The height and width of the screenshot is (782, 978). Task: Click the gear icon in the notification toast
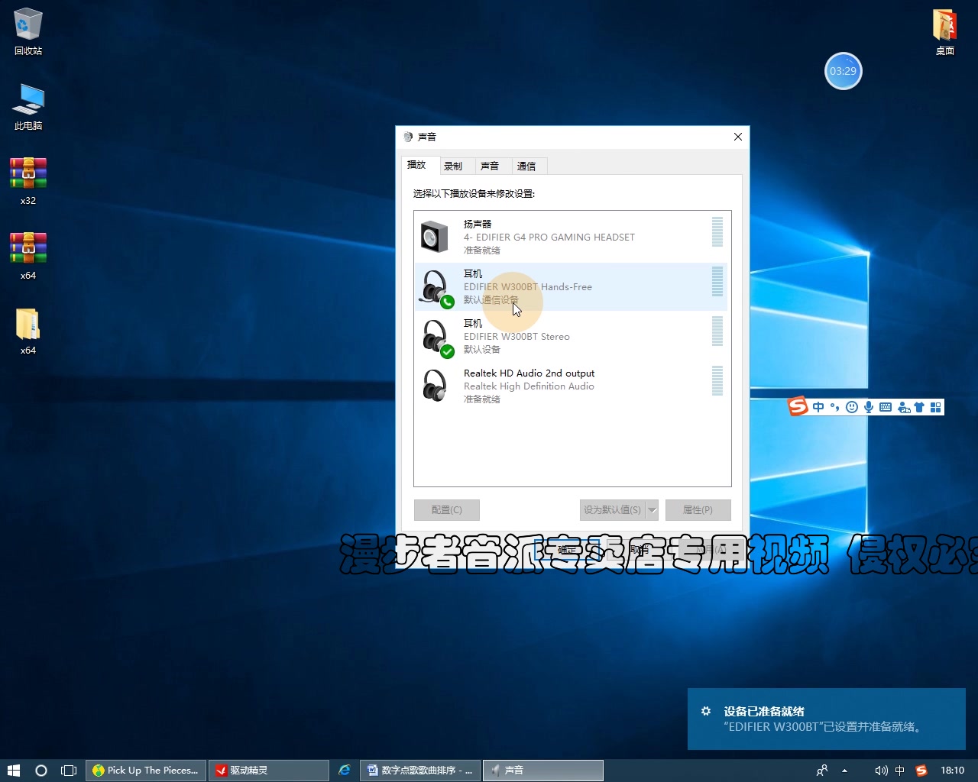click(x=706, y=711)
